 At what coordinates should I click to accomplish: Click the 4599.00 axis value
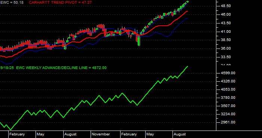[x=228, y=73]
